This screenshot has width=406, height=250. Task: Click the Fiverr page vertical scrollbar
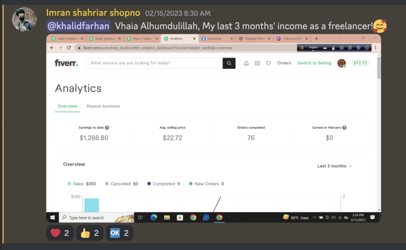(379, 68)
